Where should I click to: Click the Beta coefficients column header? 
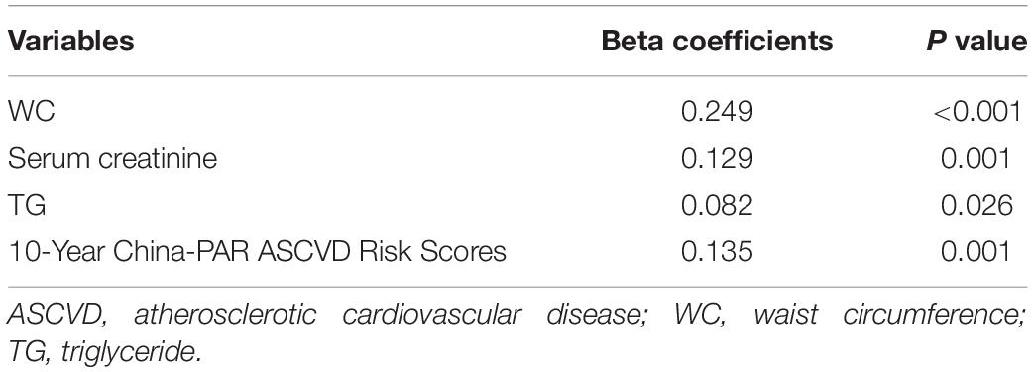pyautogui.click(x=717, y=42)
